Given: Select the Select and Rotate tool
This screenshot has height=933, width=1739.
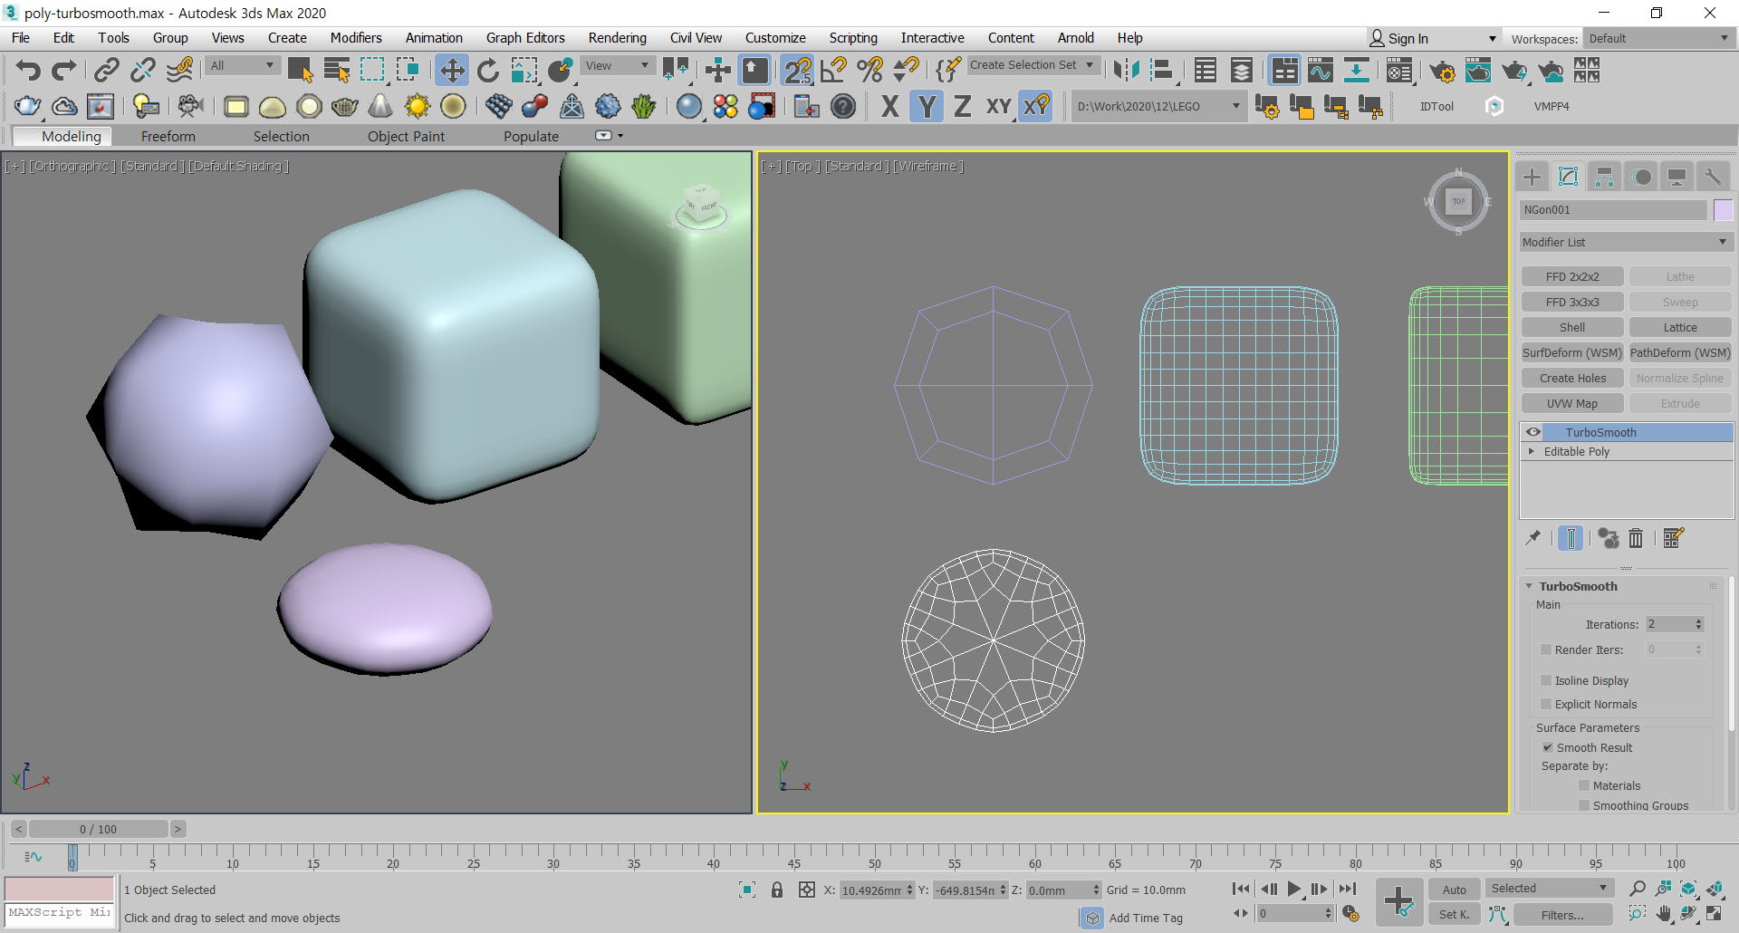Looking at the screenshot, I should (x=488, y=70).
